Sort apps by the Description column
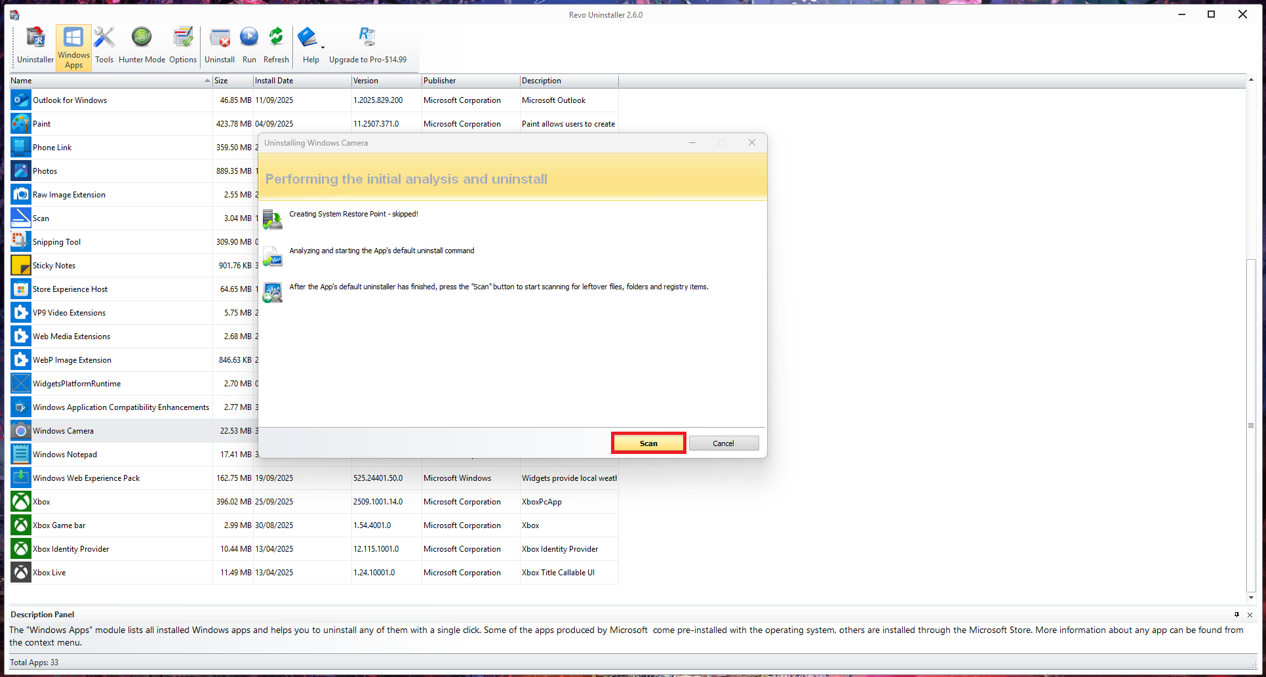Image resolution: width=1266 pixels, height=677 pixels. point(568,81)
